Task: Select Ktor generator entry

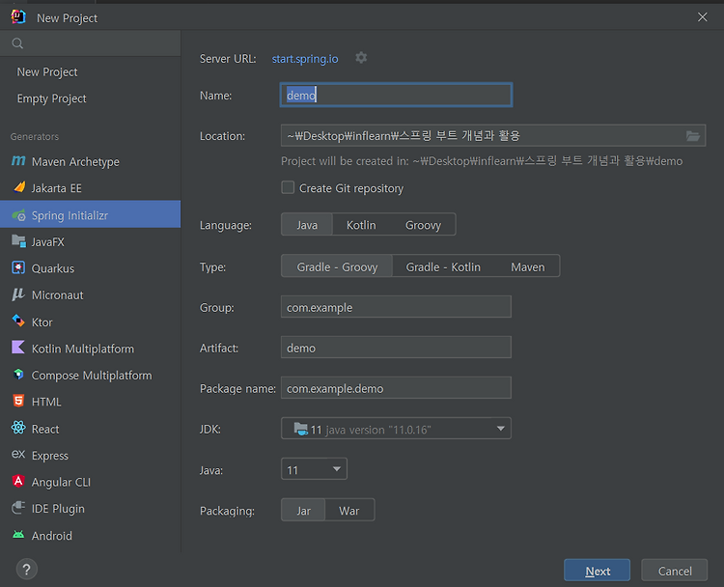Action: click(x=90, y=321)
